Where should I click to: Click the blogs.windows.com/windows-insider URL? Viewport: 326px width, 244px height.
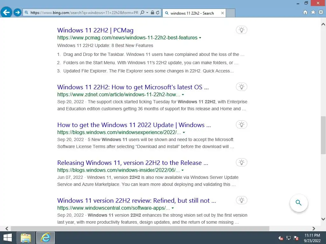click(x=118, y=170)
